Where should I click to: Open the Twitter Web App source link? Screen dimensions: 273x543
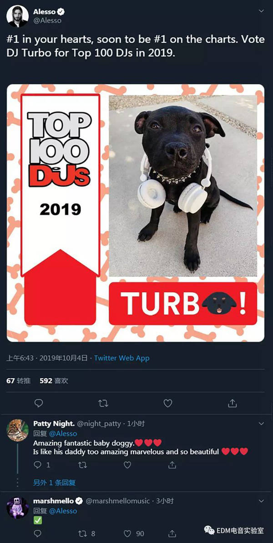tap(122, 358)
